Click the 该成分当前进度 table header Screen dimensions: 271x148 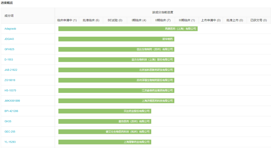point(163,12)
